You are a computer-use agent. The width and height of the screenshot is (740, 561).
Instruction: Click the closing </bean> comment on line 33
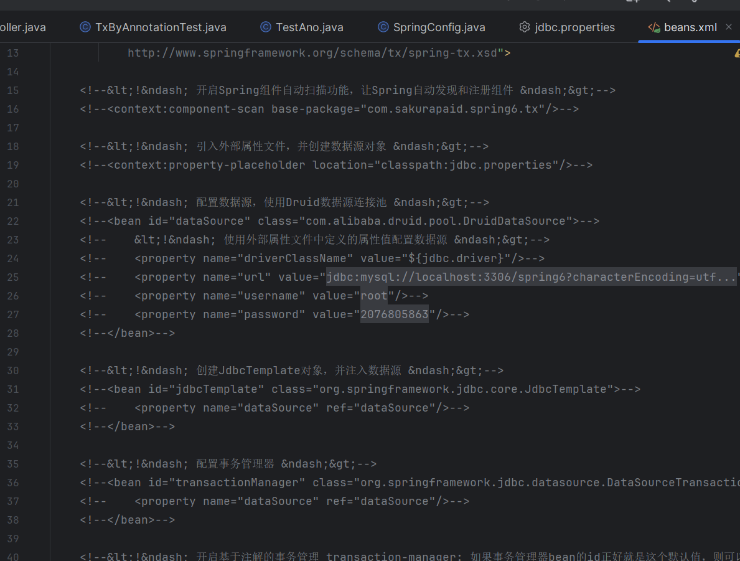click(x=128, y=427)
